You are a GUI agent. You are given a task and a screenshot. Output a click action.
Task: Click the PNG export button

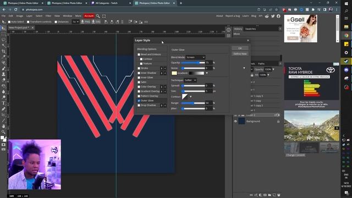coord(85,22)
